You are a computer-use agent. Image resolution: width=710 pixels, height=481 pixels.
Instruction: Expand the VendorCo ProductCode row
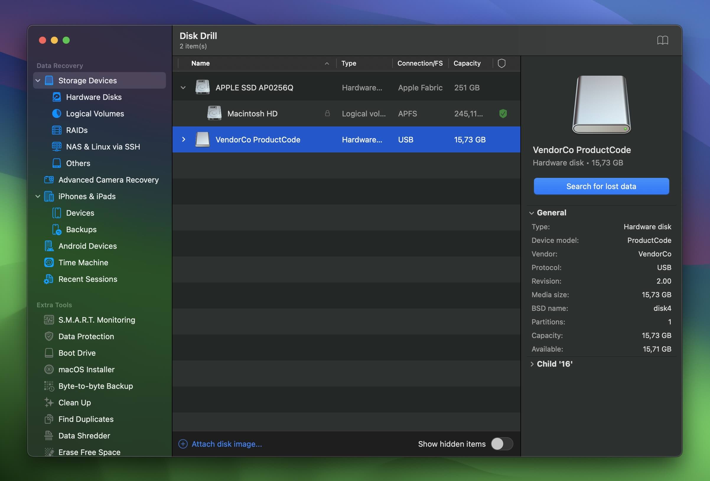[x=183, y=139]
